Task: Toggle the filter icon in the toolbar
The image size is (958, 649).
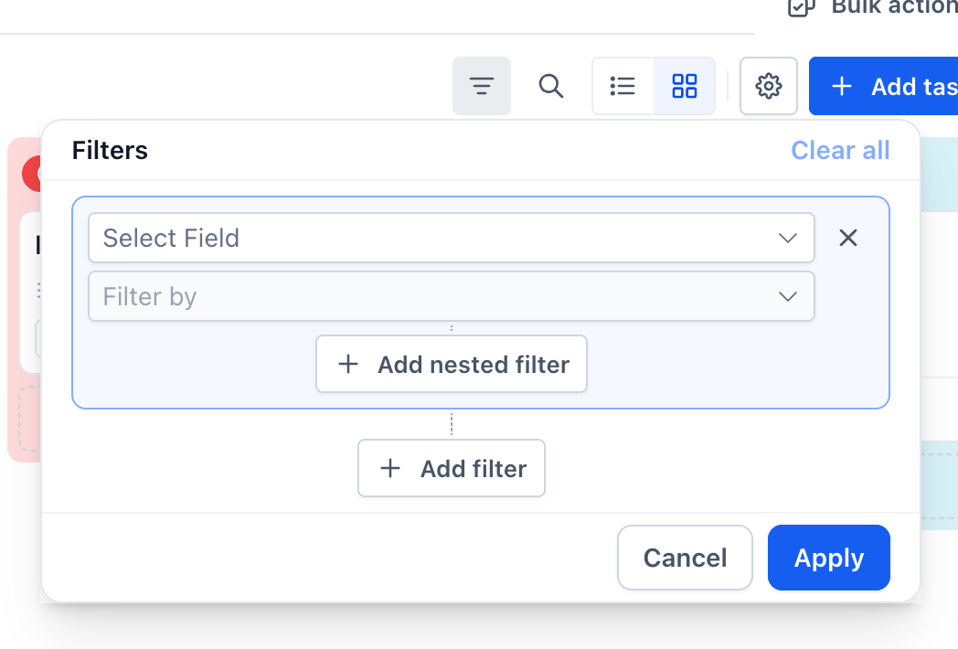Action: point(482,86)
